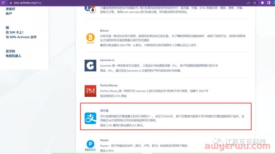
Task: Click the Payeer 电子钱包 description line
Action: coord(144,145)
